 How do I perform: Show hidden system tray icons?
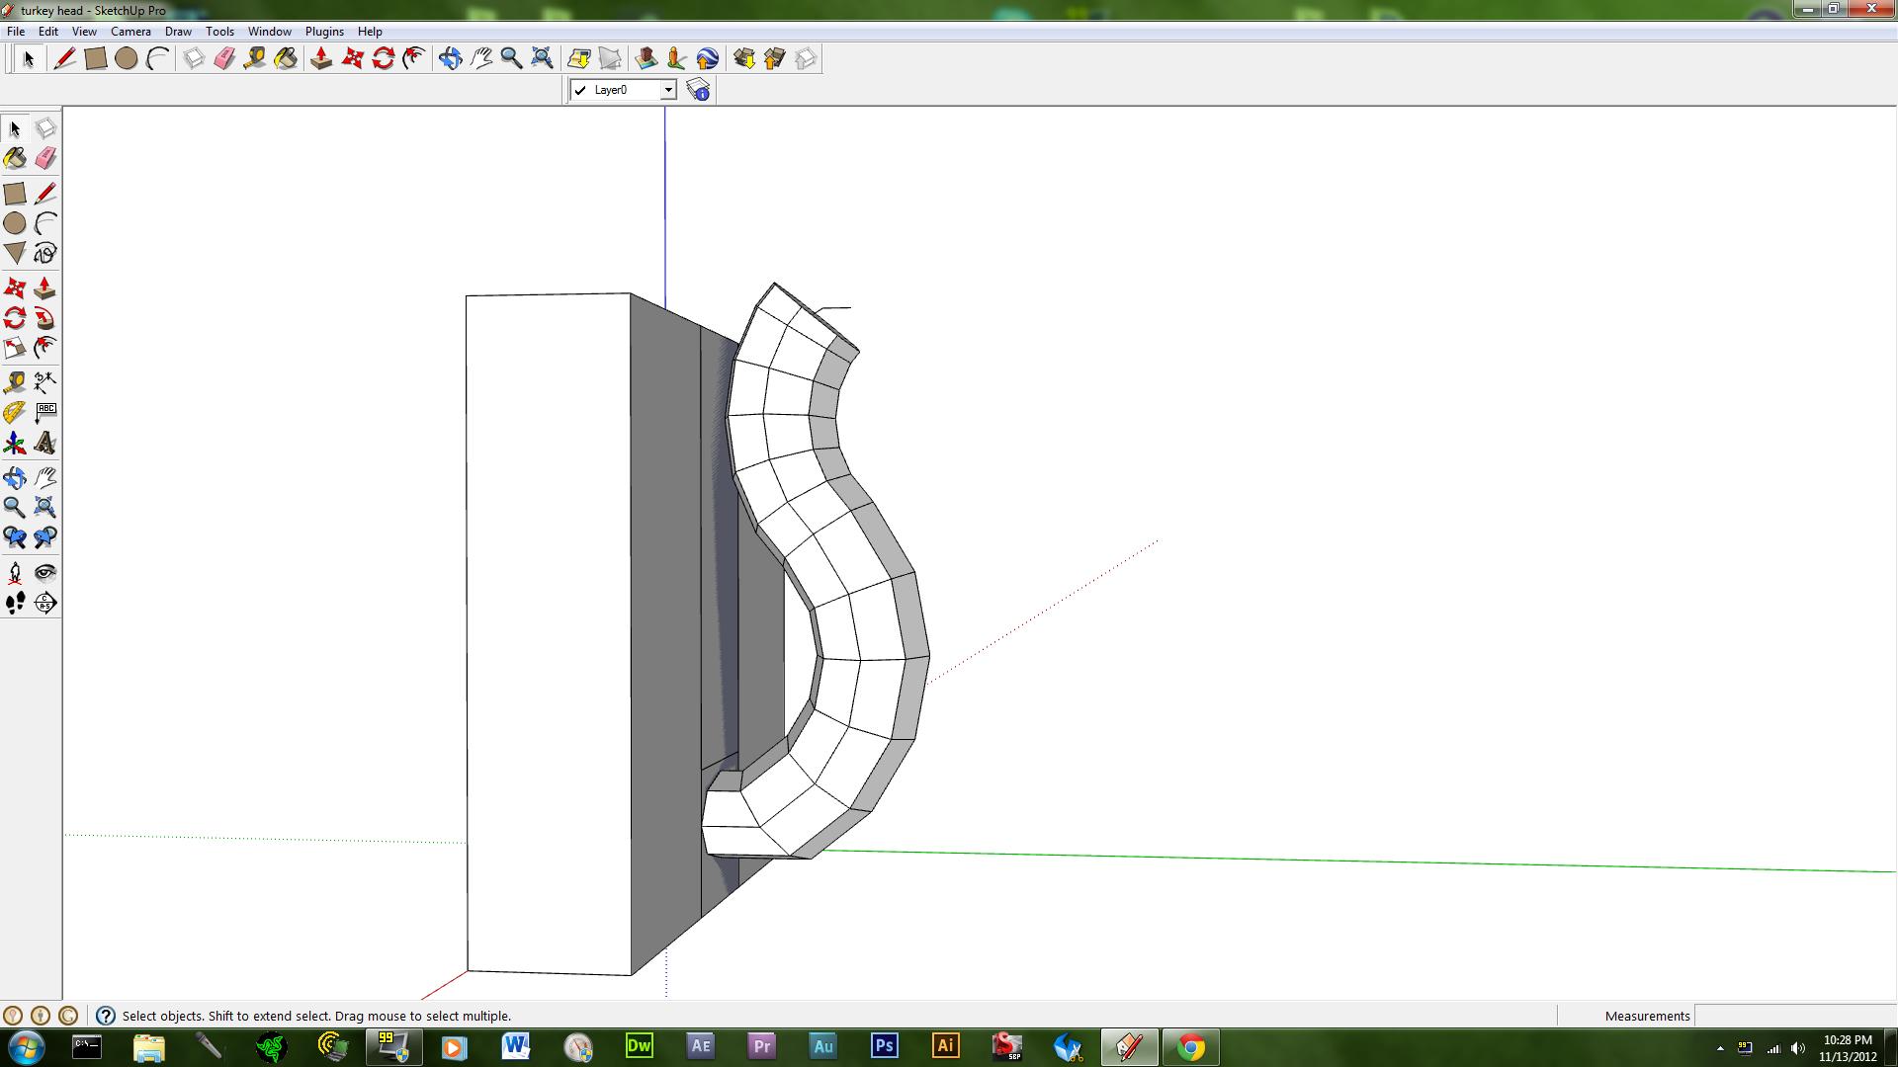point(1720,1048)
